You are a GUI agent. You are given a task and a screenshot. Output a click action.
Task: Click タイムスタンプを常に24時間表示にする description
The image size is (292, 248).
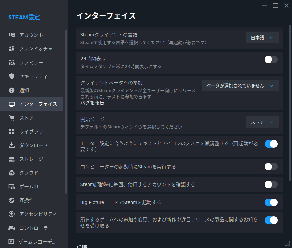click(x=121, y=67)
